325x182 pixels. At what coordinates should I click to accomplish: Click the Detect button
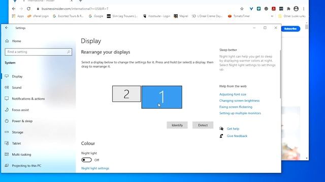(x=203, y=125)
